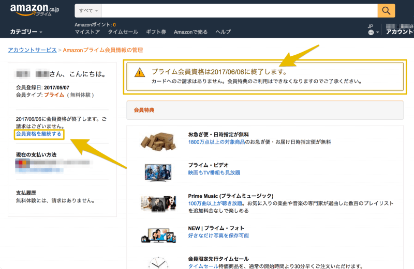414x269 pixels.
Task: Click the プライム・ビデオ heading
Action: click(209, 165)
